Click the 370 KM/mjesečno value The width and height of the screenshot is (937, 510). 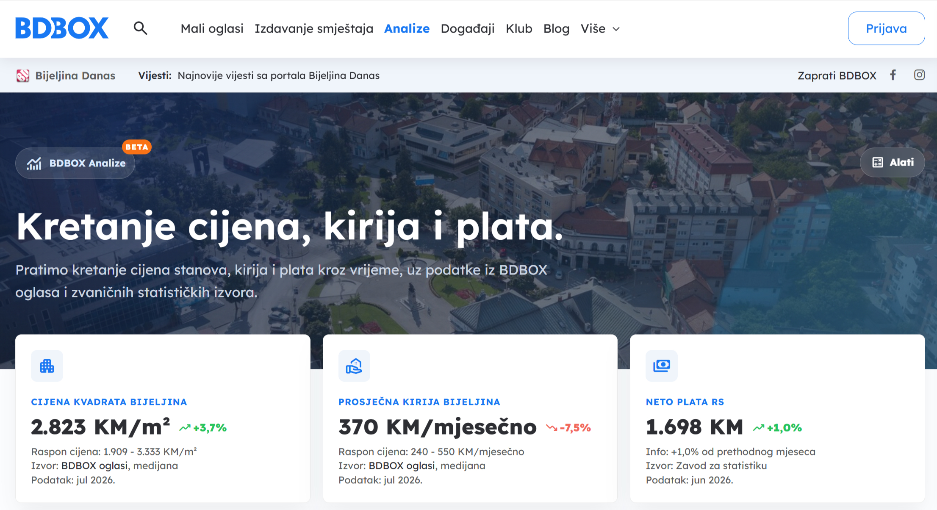click(438, 427)
